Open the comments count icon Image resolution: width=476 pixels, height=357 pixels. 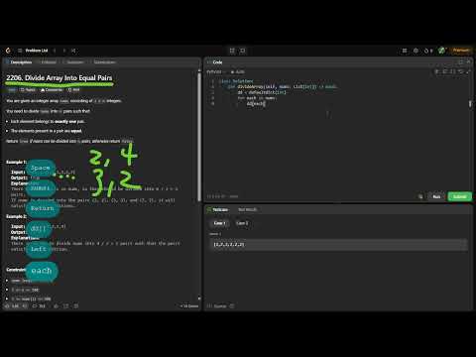point(39,306)
